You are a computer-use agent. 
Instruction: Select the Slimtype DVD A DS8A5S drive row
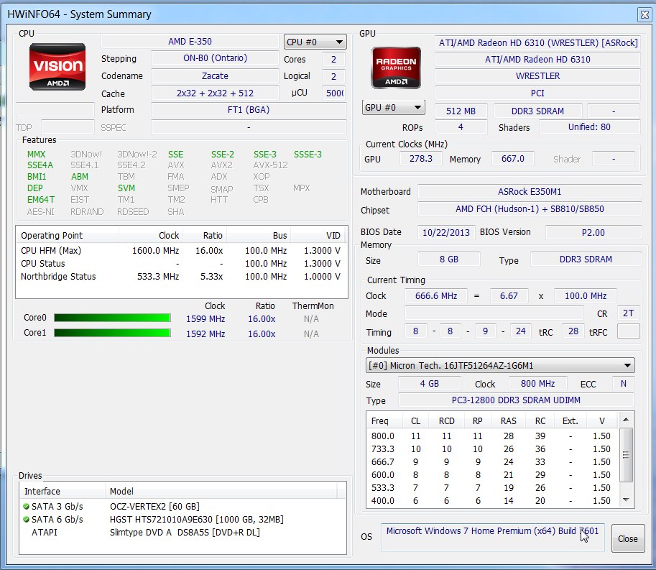click(x=183, y=533)
